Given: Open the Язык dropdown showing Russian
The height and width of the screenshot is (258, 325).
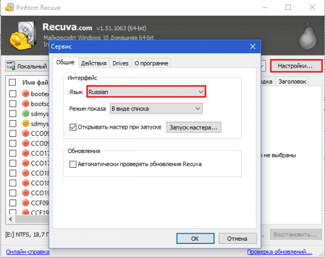Looking at the screenshot, I should 146,92.
